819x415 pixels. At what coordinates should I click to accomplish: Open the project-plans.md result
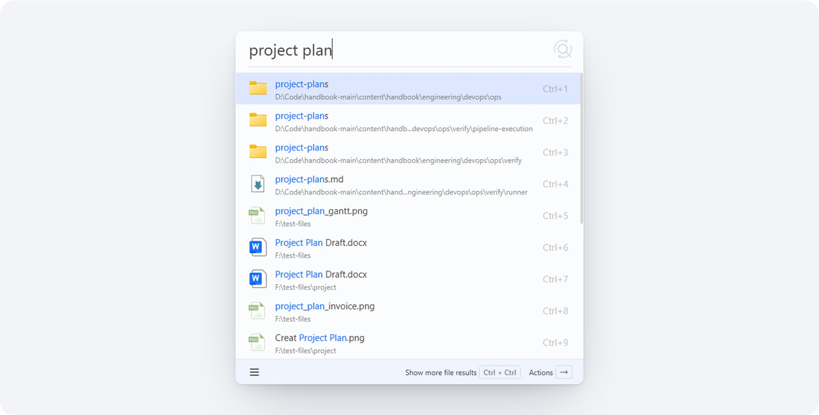pyautogui.click(x=408, y=184)
